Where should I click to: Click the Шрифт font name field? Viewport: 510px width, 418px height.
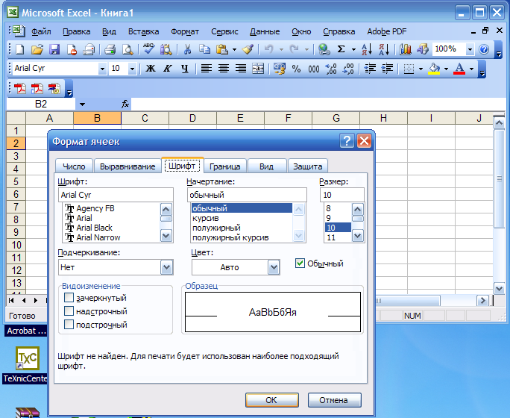point(116,195)
